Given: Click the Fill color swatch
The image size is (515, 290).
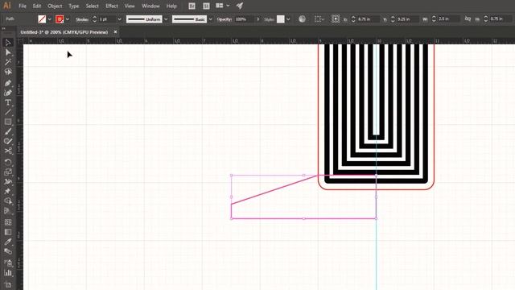Looking at the screenshot, I should click(42, 19).
